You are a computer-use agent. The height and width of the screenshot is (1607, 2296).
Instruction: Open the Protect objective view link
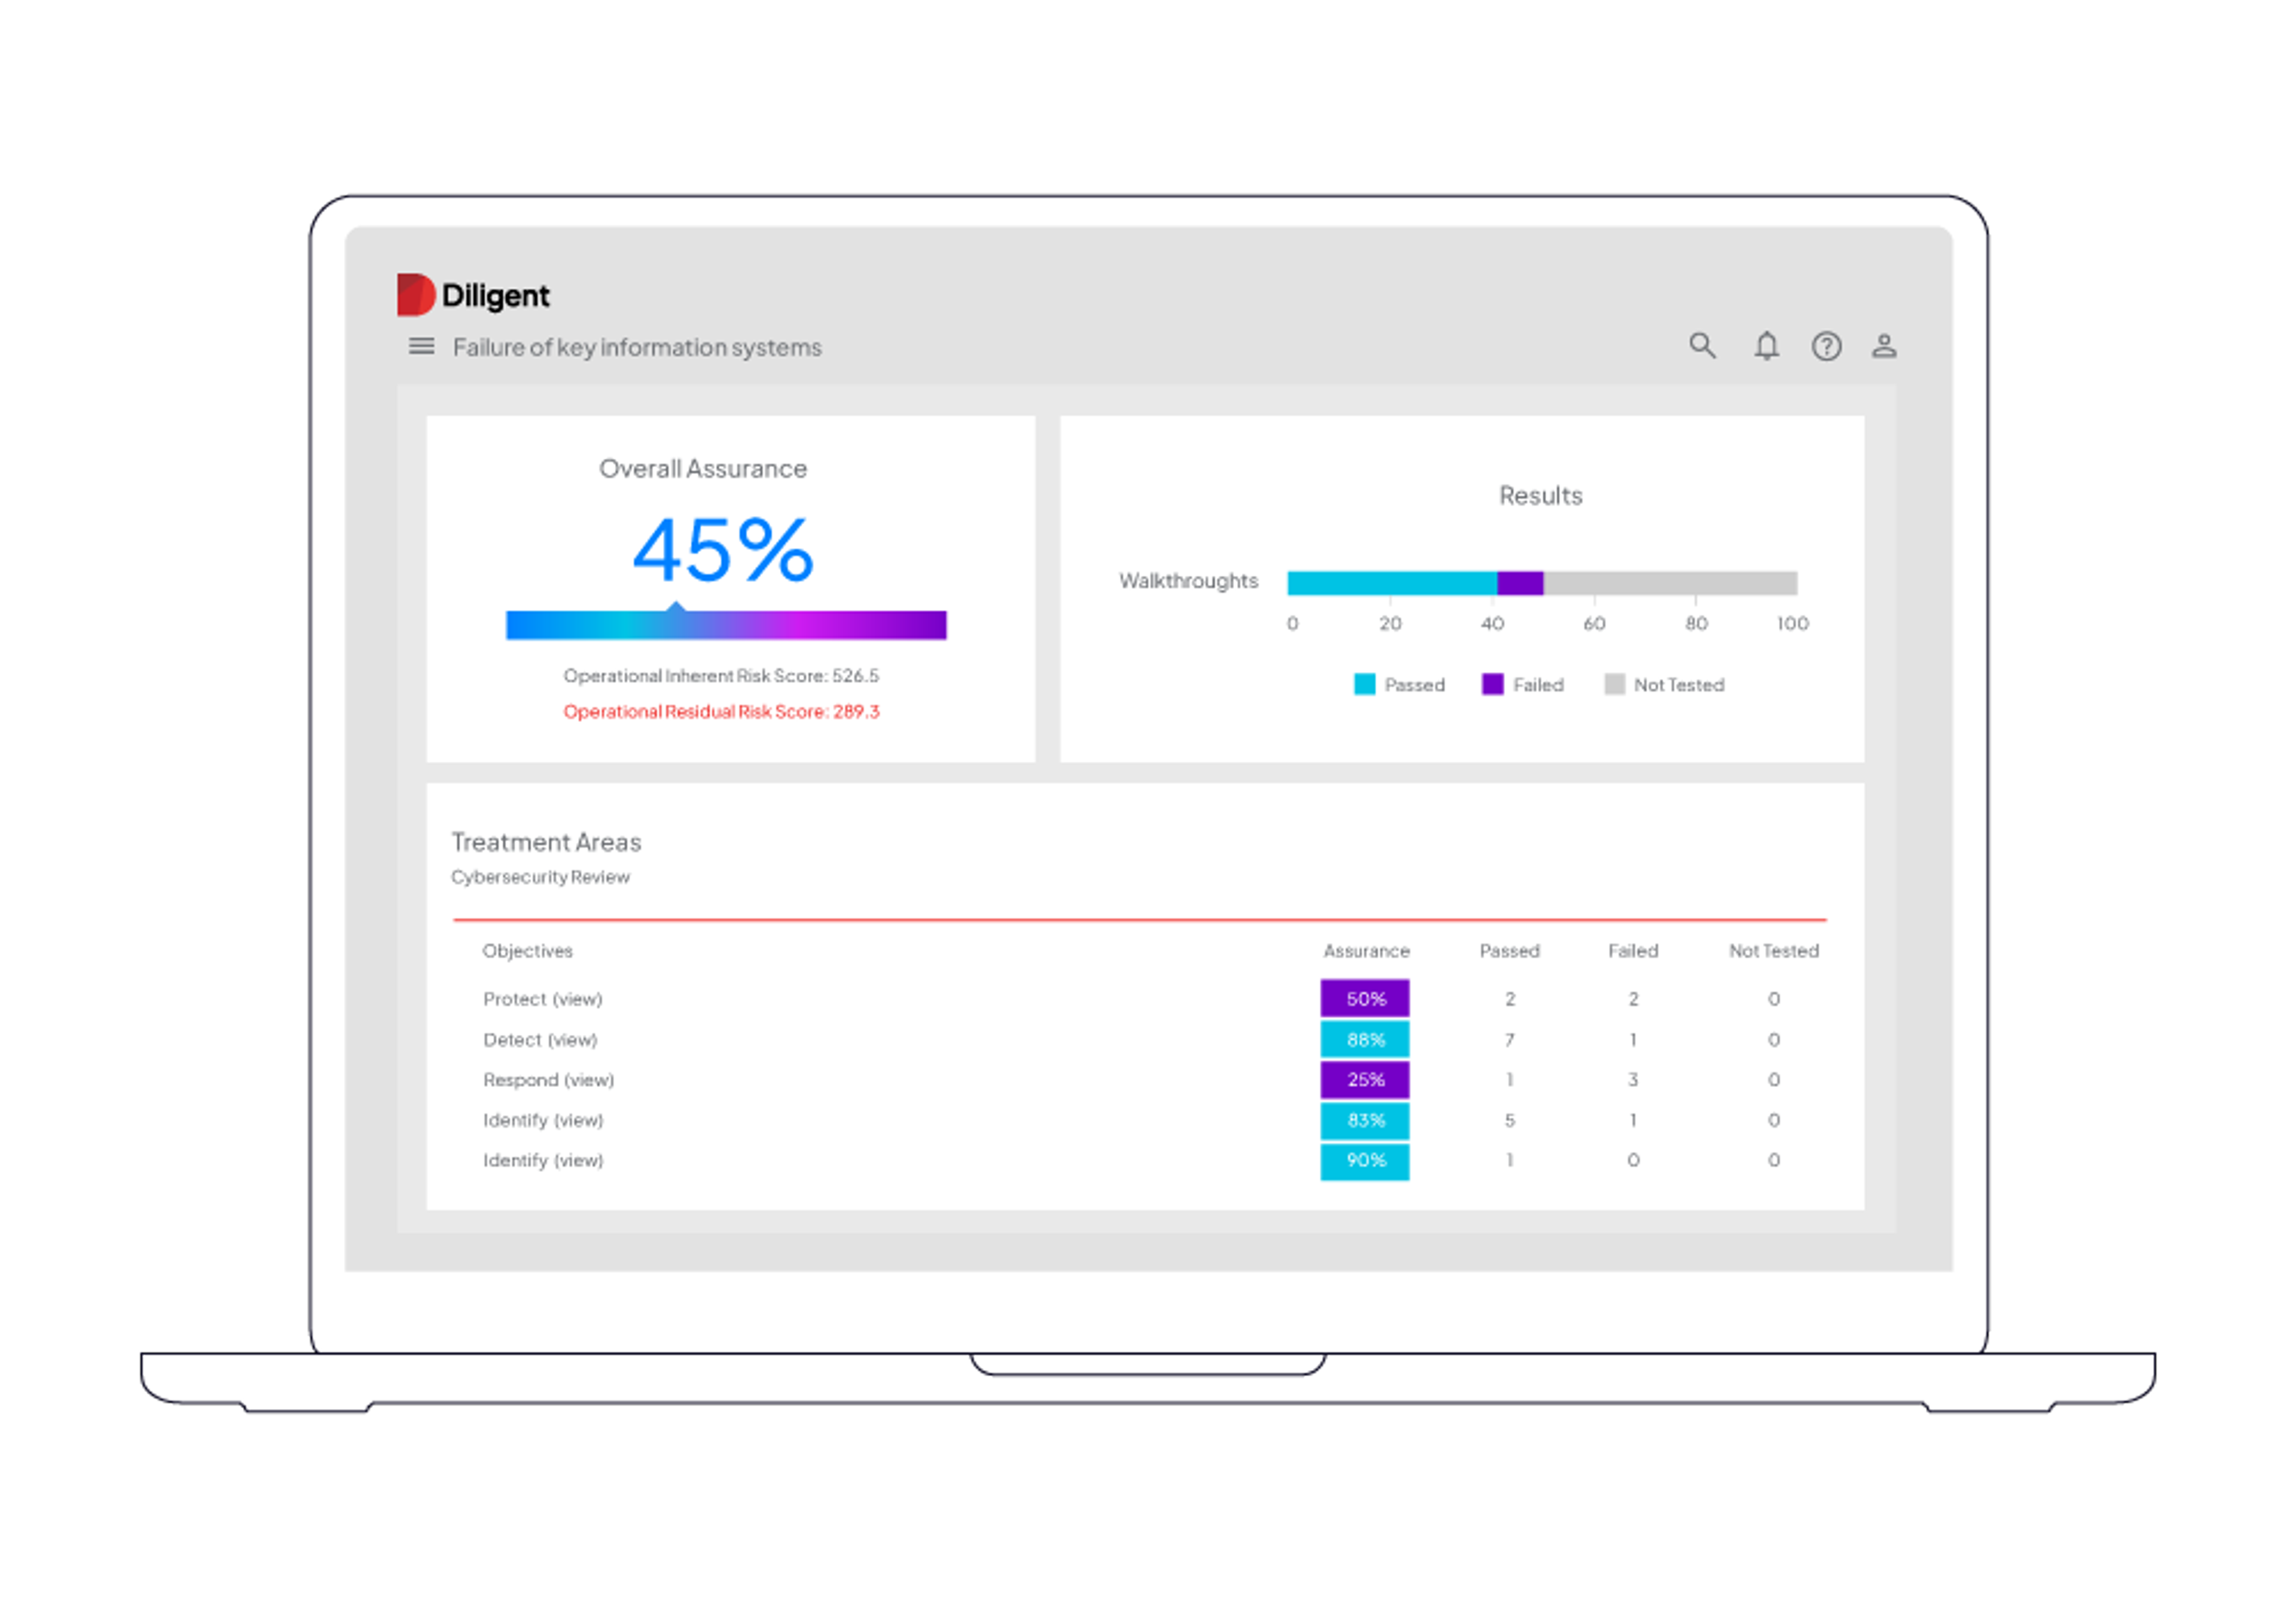pos(577,999)
